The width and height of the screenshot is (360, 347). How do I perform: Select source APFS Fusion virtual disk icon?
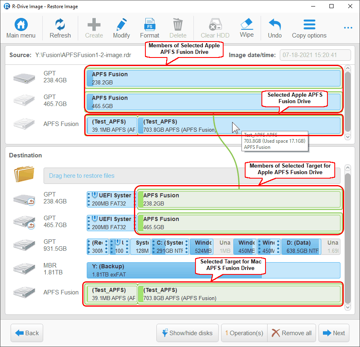coord(24,124)
